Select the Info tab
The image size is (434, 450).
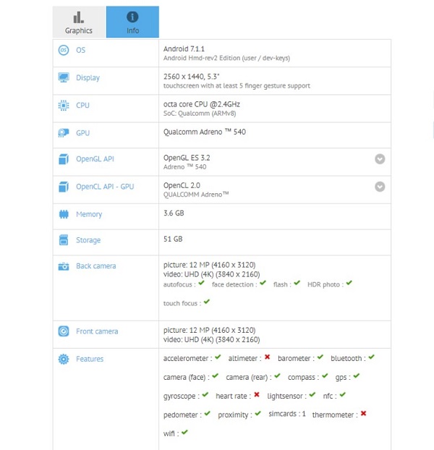[x=132, y=22]
